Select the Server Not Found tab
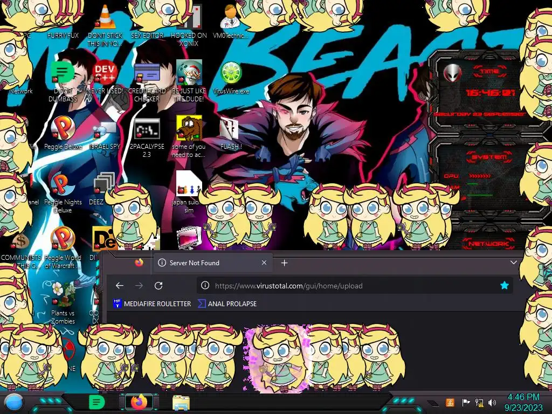552x414 pixels. click(212, 263)
